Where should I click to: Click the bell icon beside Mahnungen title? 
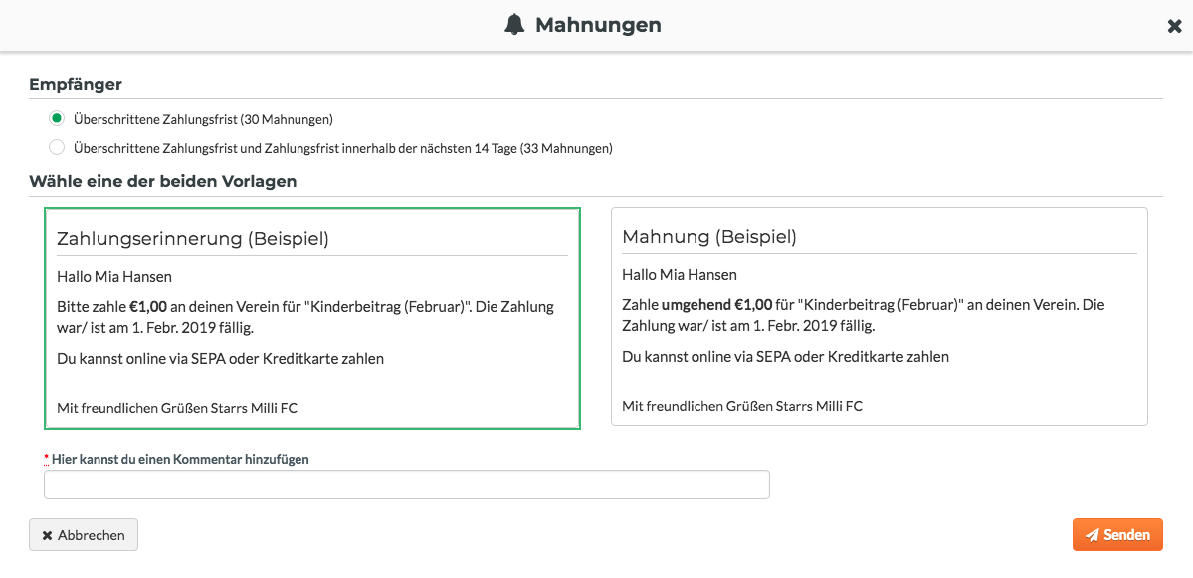click(x=515, y=25)
